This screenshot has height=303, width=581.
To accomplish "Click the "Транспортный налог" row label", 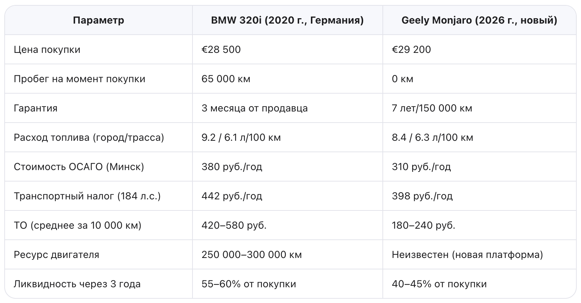I will pos(87,196).
